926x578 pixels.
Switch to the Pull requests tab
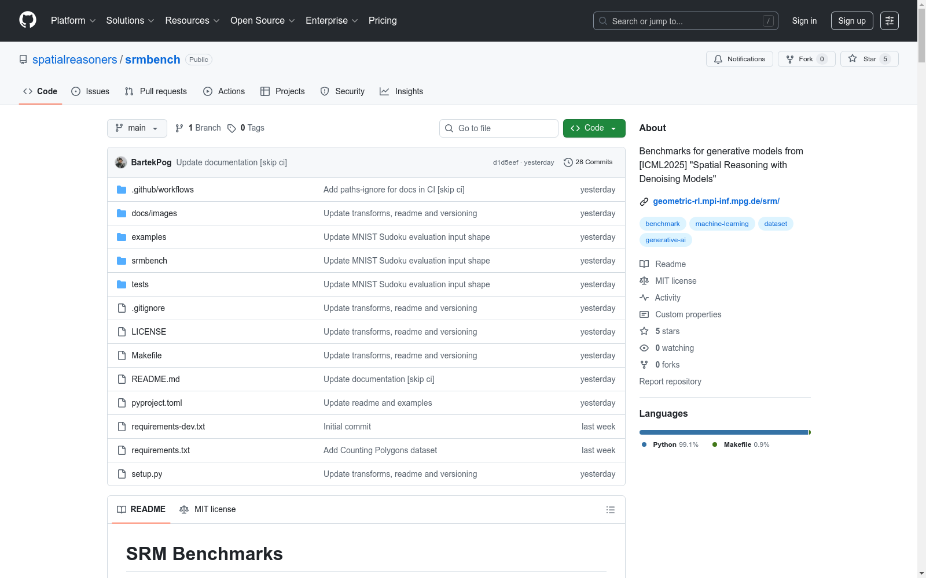point(156,91)
